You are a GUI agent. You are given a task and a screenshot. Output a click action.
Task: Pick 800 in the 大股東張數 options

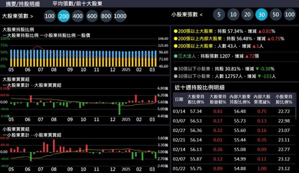tap(106, 16)
